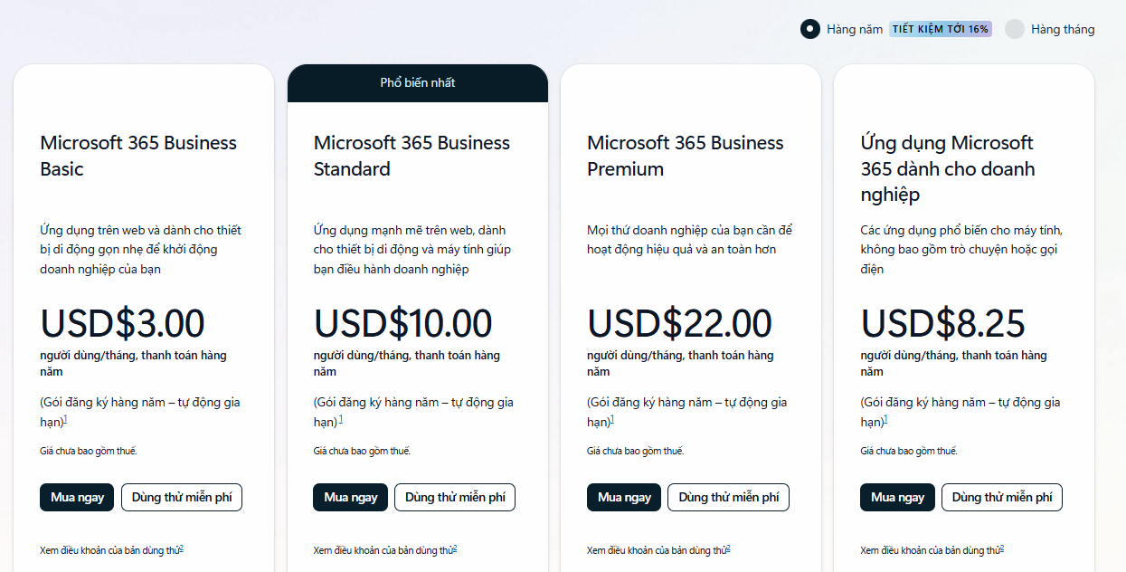Screen dimensions: 1126x572
Task: Open footnote 1 under Ứng dụng Microsoft 365 subscription
Action: click(x=885, y=420)
